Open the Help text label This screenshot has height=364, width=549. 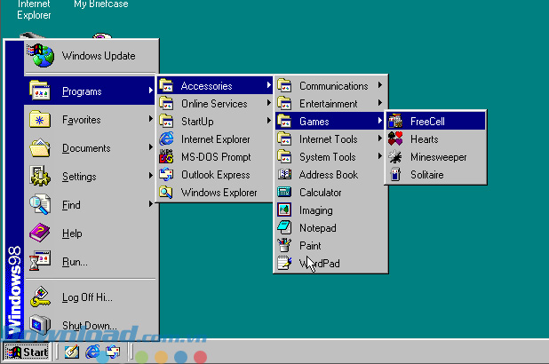(x=72, y=233)
